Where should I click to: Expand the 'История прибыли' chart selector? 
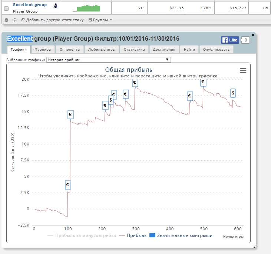coord(109,60)
